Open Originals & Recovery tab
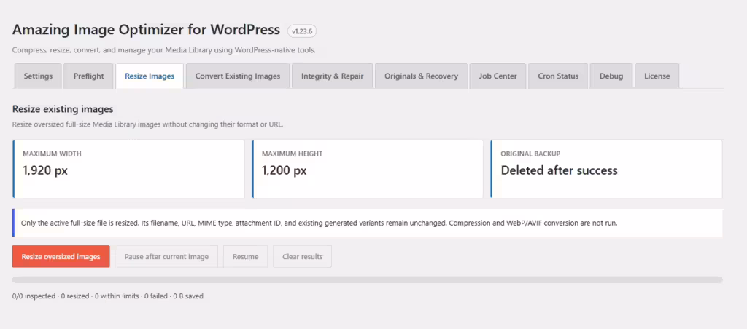747x329 pixels. coord(421,76)
